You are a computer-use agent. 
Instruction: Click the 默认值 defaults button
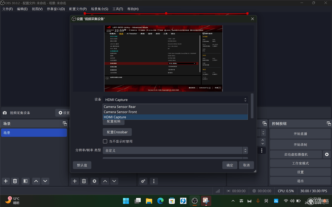click(x=82, y=165)
